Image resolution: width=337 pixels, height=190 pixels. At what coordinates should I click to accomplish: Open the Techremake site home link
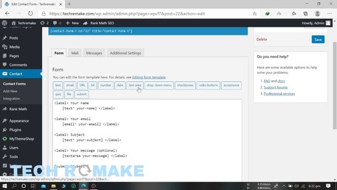pyautogui.click(x=24, y=23)
